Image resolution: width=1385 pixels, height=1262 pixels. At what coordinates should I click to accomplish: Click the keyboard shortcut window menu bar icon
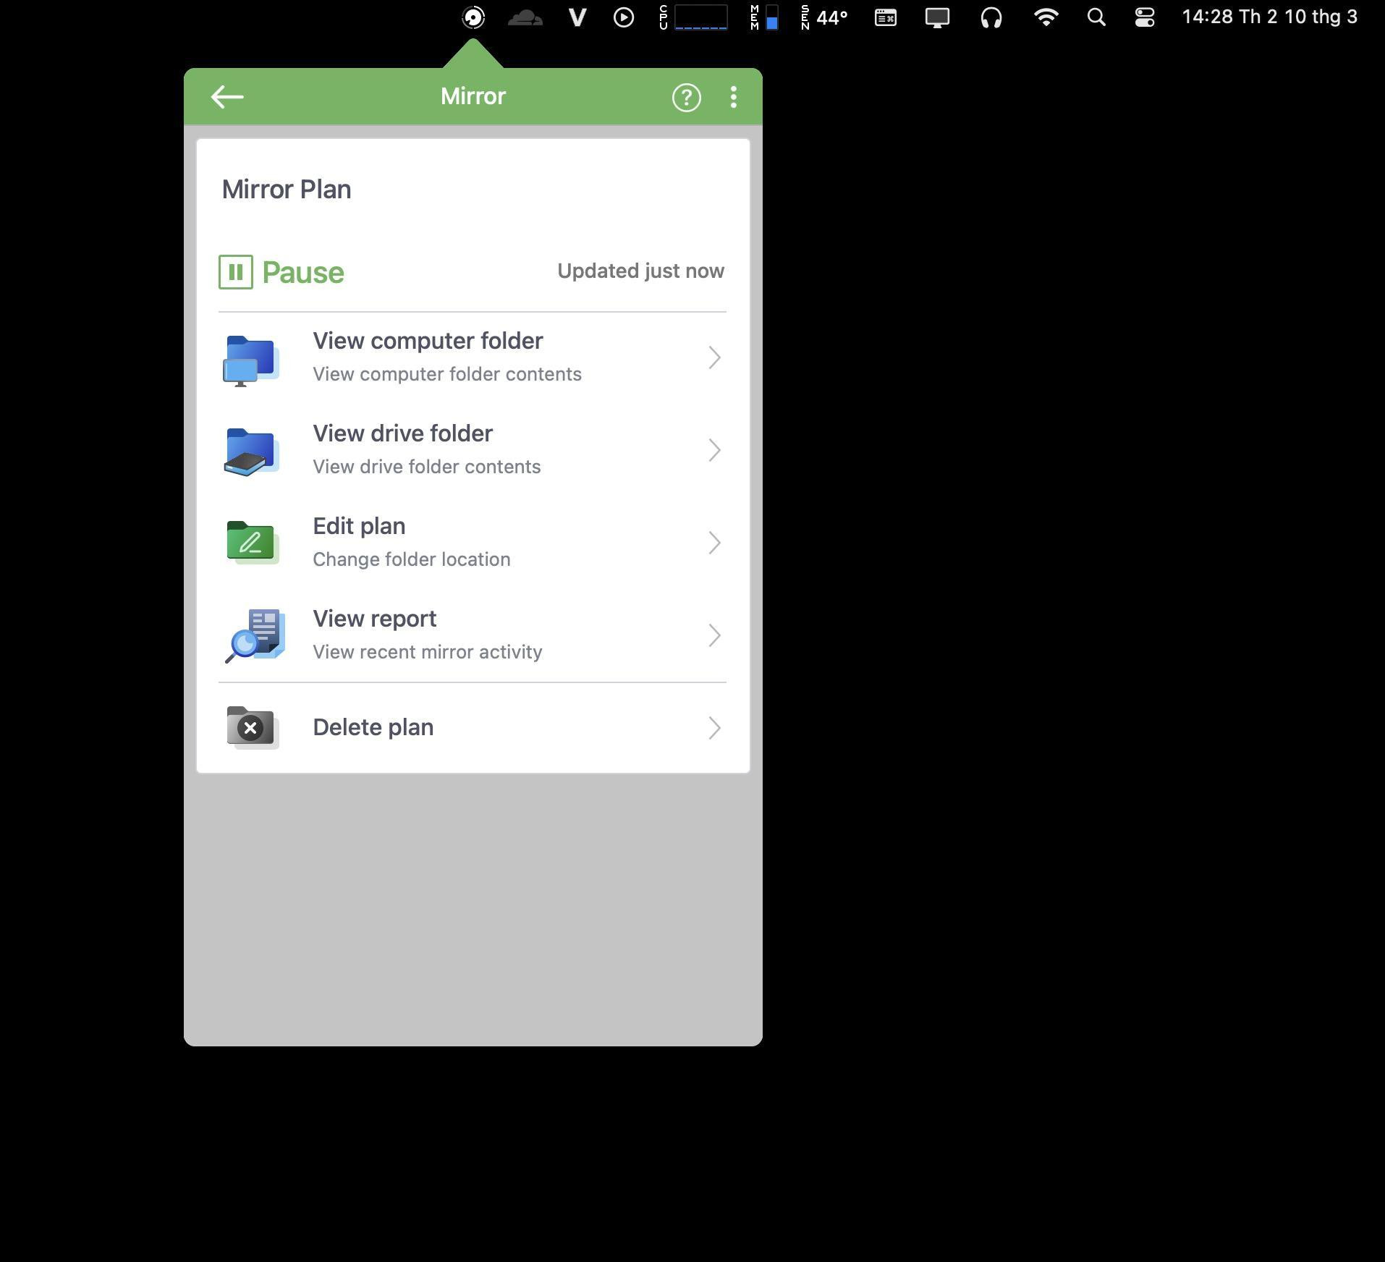886,17
